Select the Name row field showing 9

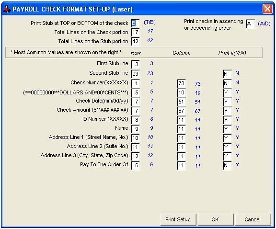click(x=136, y=129)
